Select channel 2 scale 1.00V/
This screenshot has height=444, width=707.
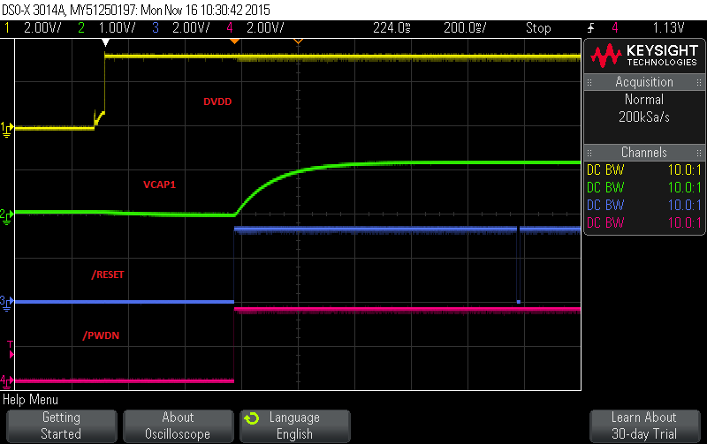[117, 28]
